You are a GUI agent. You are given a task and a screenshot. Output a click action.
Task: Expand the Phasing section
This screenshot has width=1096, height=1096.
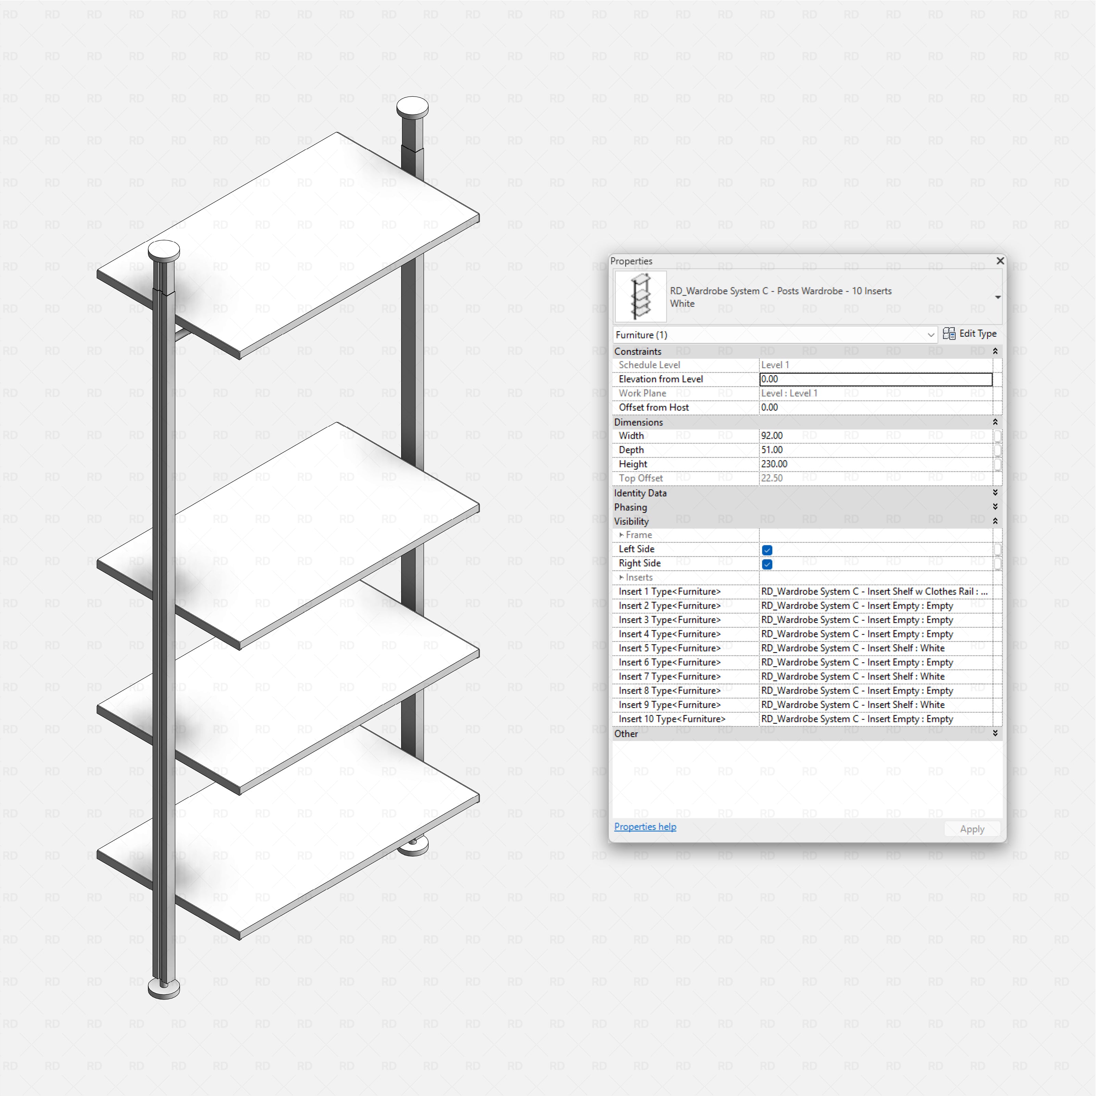click(x=995, y=507)
